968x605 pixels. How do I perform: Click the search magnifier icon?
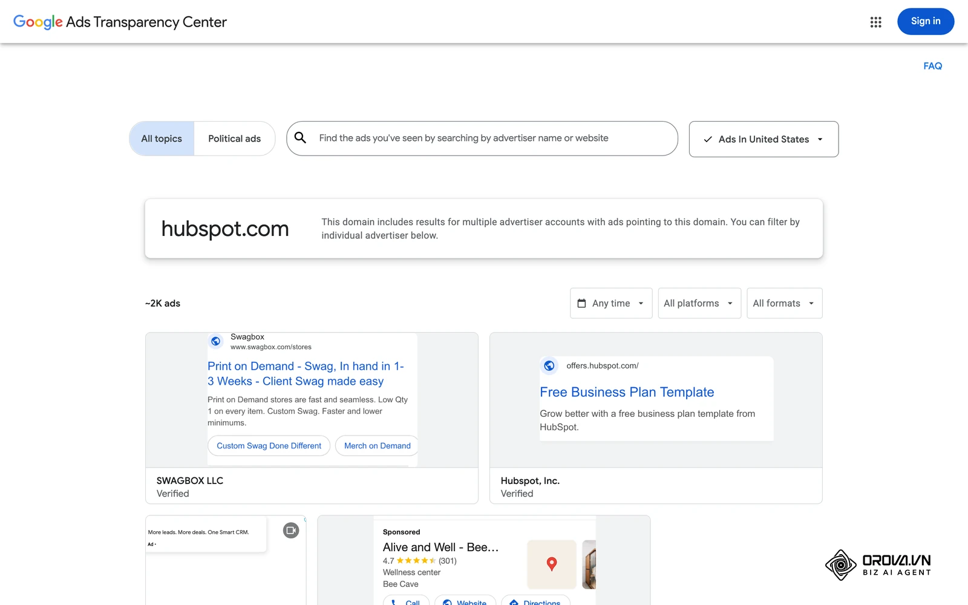pyautogui.click(x=300, y=138)
